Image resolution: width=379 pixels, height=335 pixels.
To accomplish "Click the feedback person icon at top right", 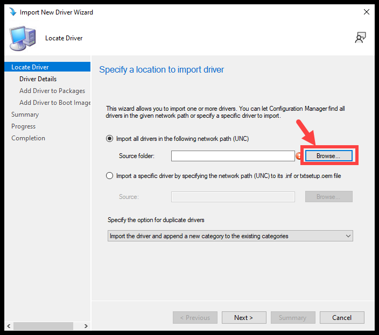I will 360,38.
